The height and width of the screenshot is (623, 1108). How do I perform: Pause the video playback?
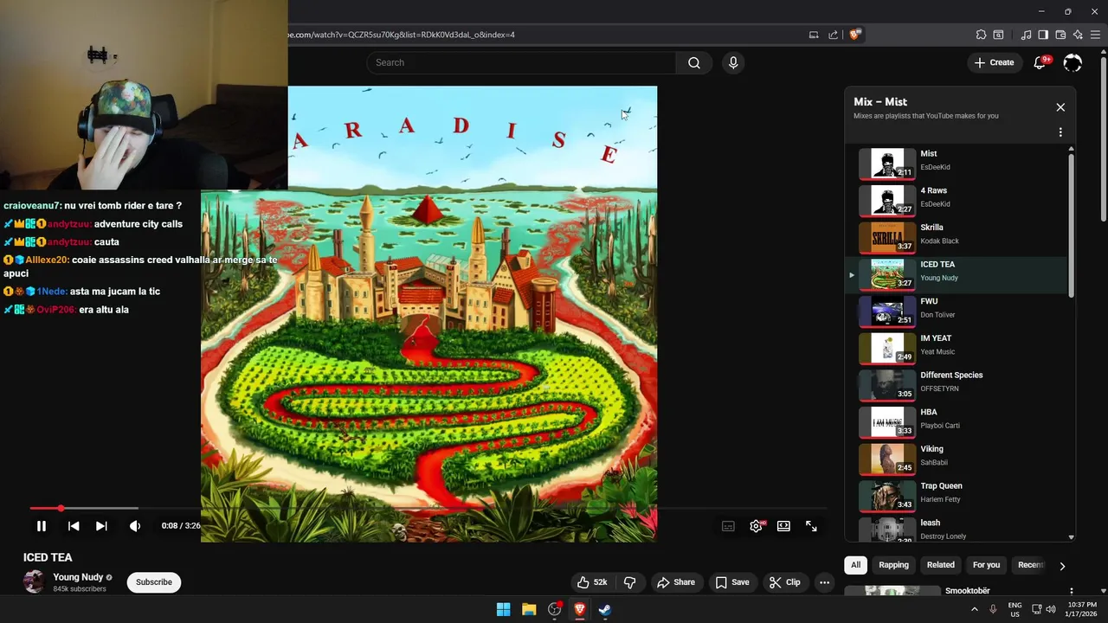pyautogui.click(x=41, y=526)
